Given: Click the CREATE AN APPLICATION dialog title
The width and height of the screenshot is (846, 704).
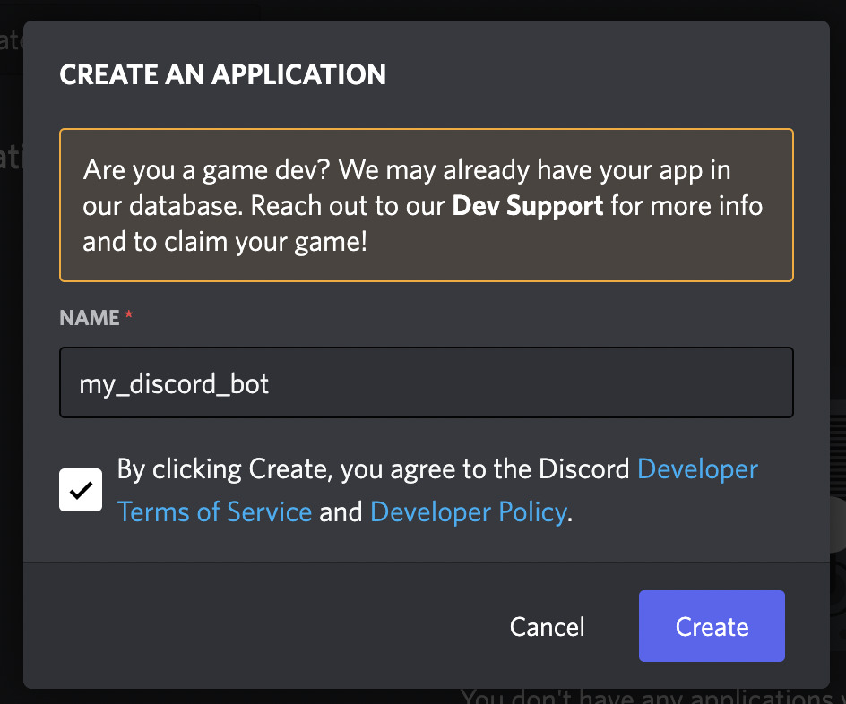Looking at the screenshot, I should [x=222, y=74].
